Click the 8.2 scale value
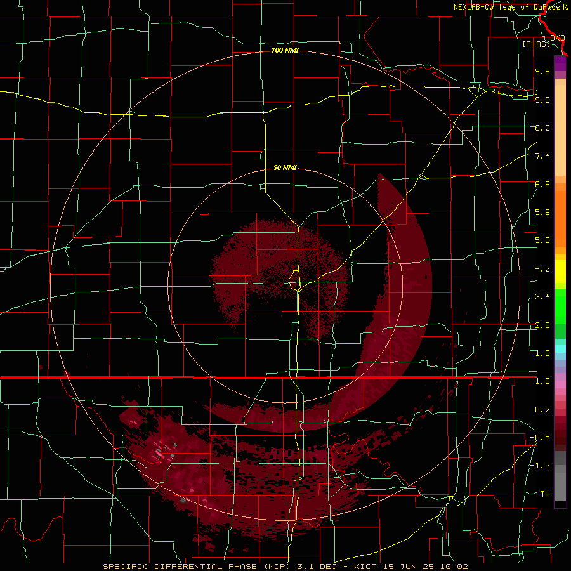571x571 pixels. pyautogui.click(x=542, y=128)
